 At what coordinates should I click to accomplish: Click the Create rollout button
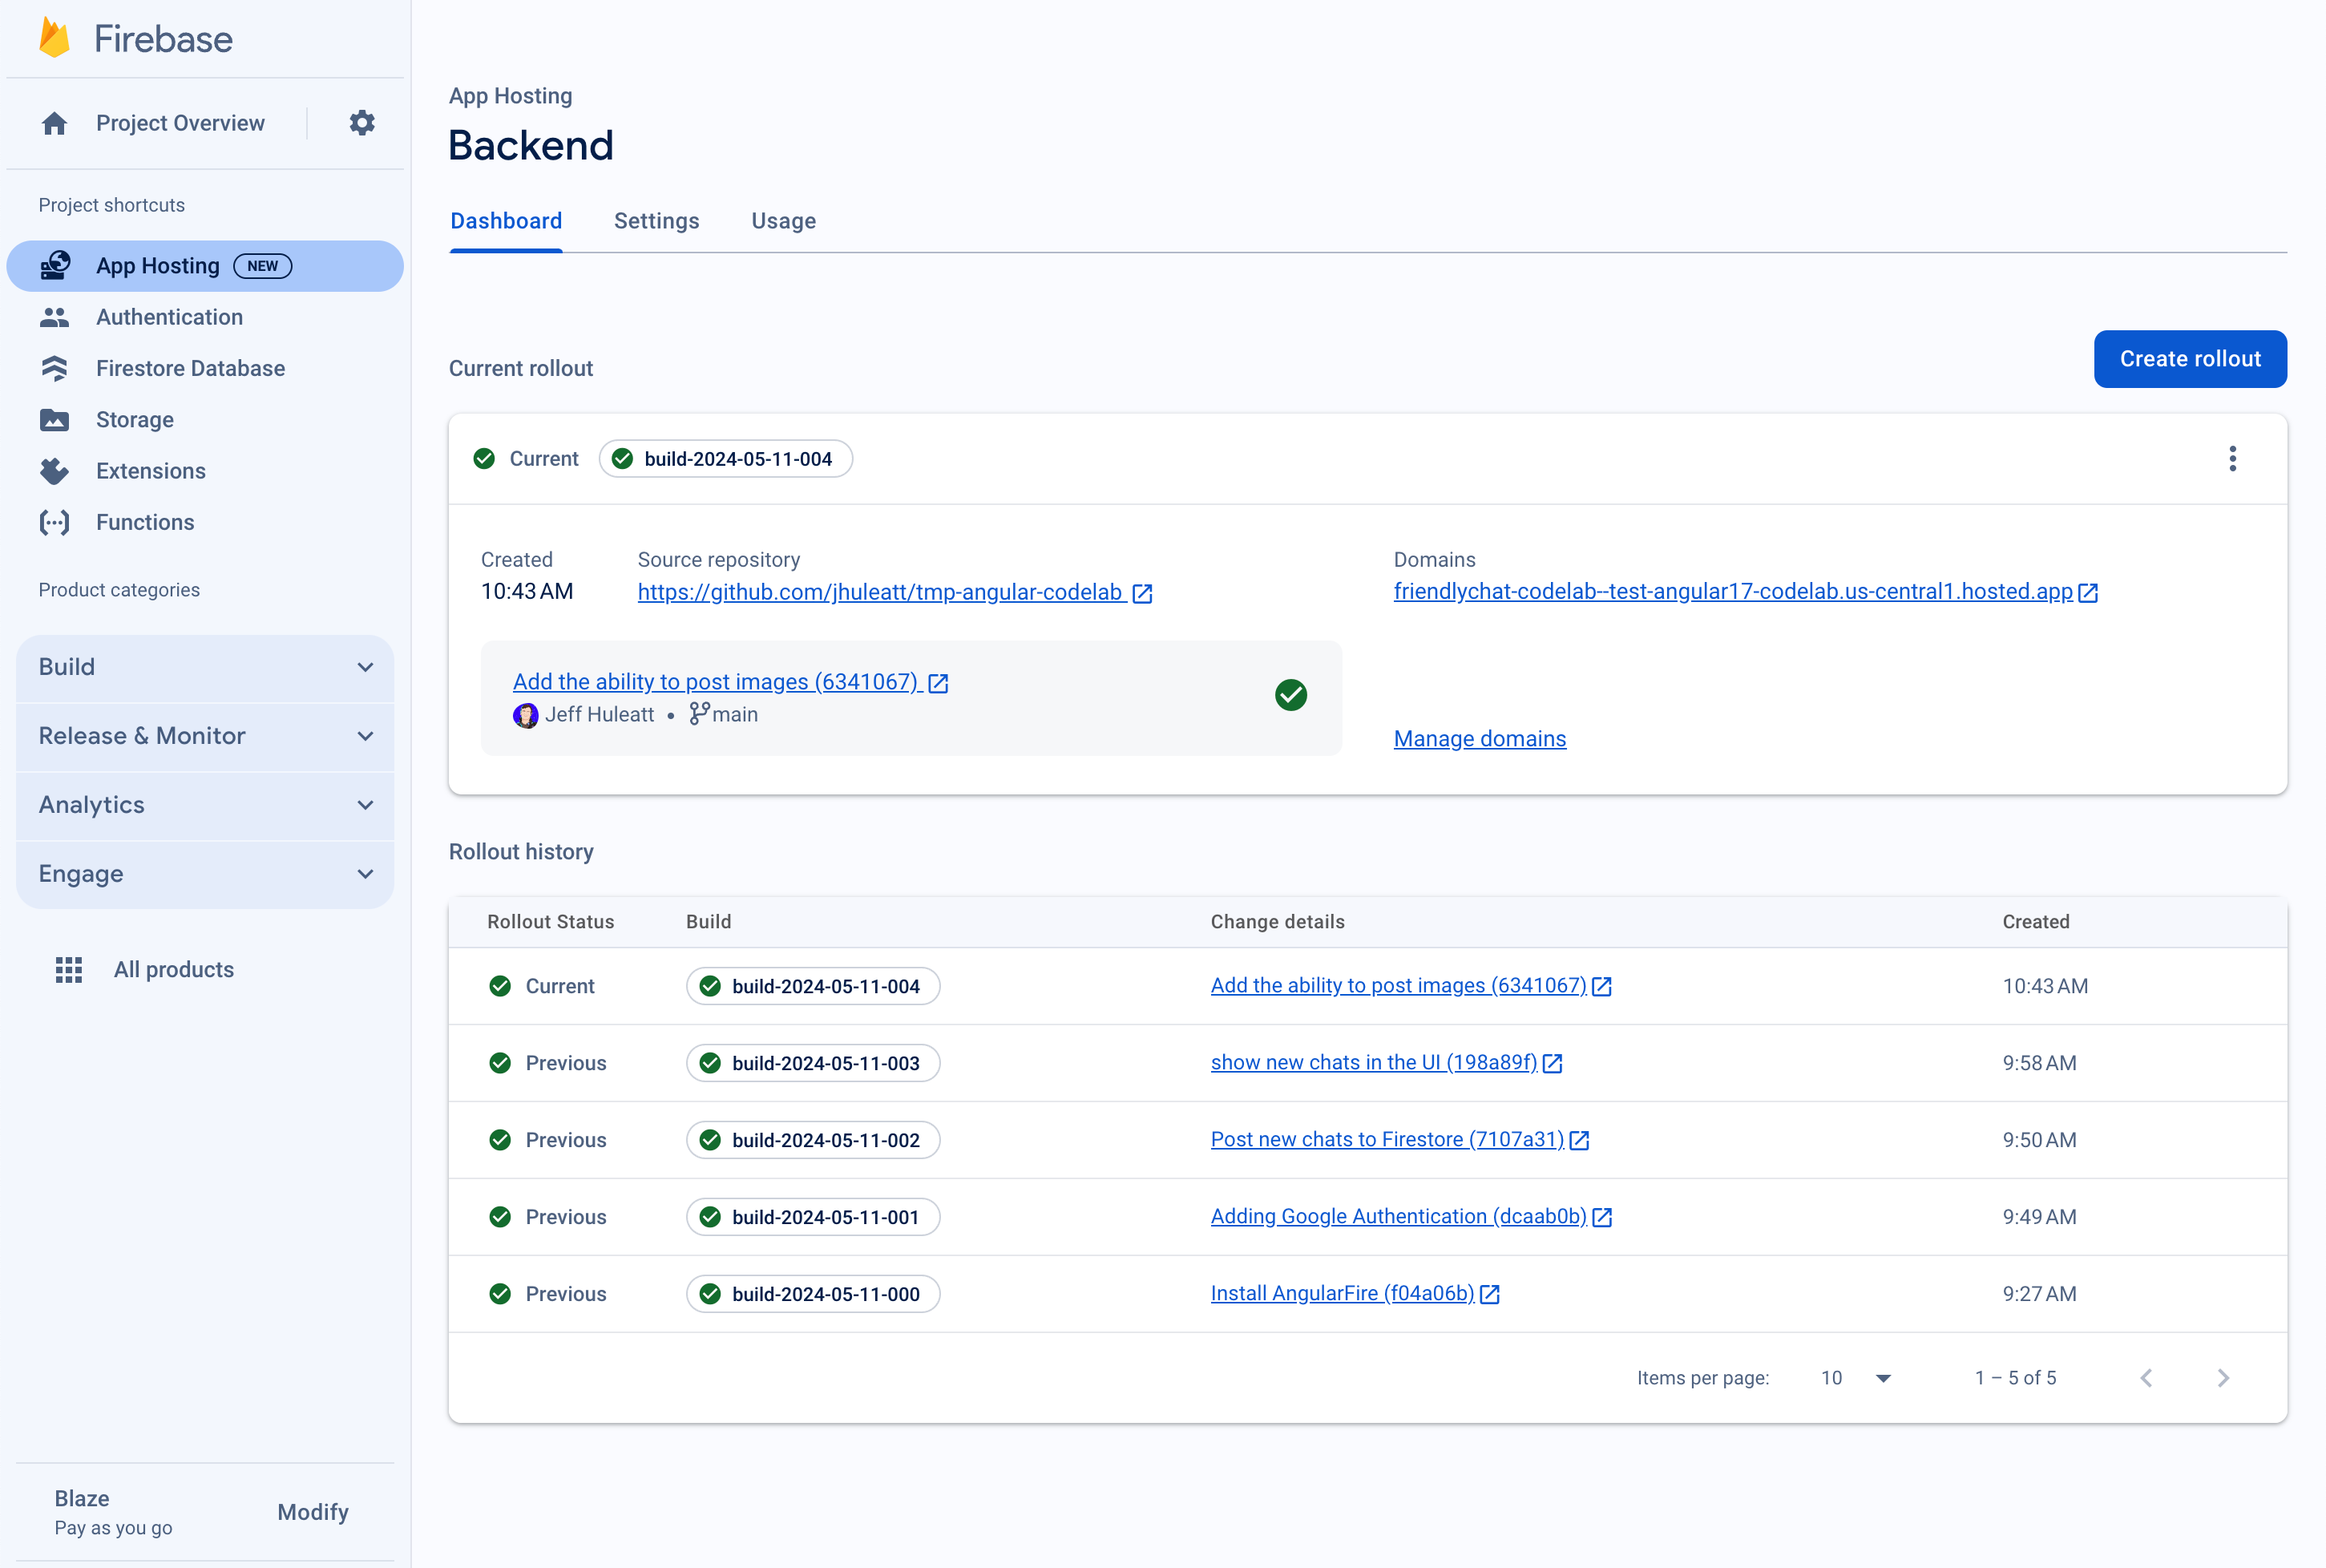click(2191, 357)
